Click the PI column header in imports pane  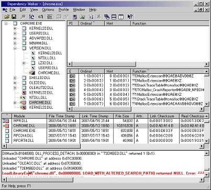click(x=73, y=24)
